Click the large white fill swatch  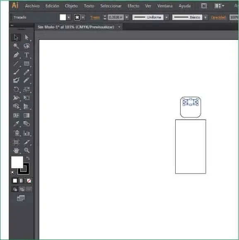pyautogui.click(x=17, y=162)
